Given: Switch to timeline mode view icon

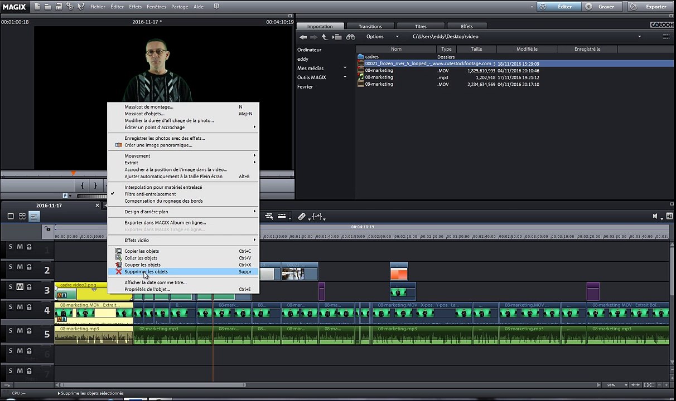Looking at the screenshot, I should (35, 216).
